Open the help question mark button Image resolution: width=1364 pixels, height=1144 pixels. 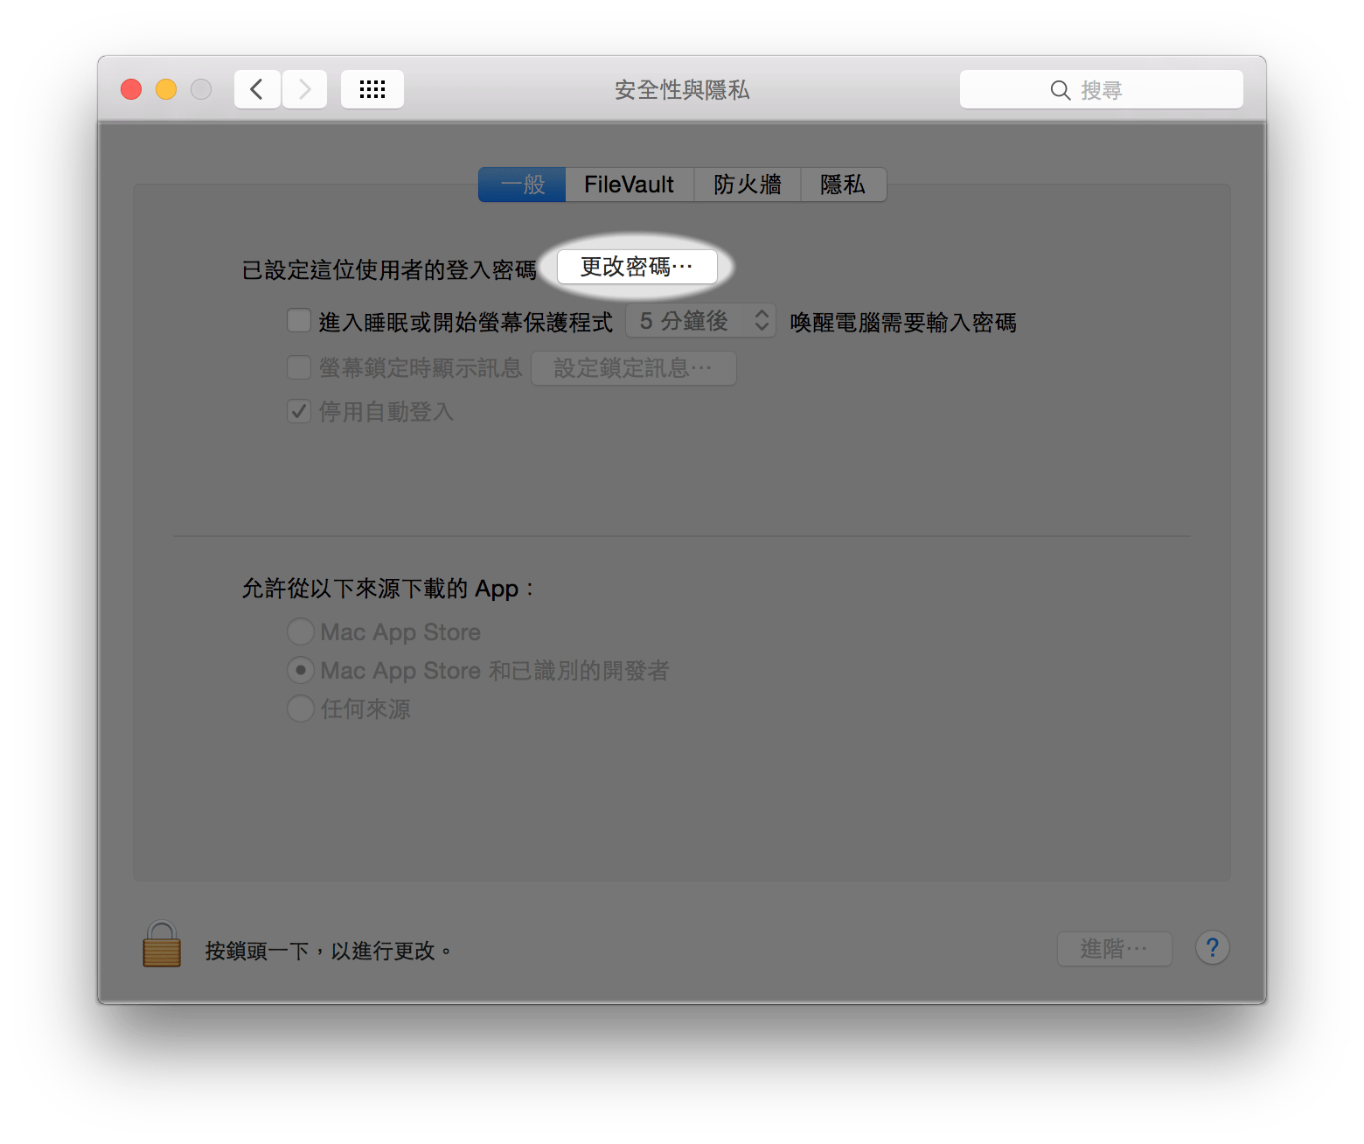point(1212,948)
